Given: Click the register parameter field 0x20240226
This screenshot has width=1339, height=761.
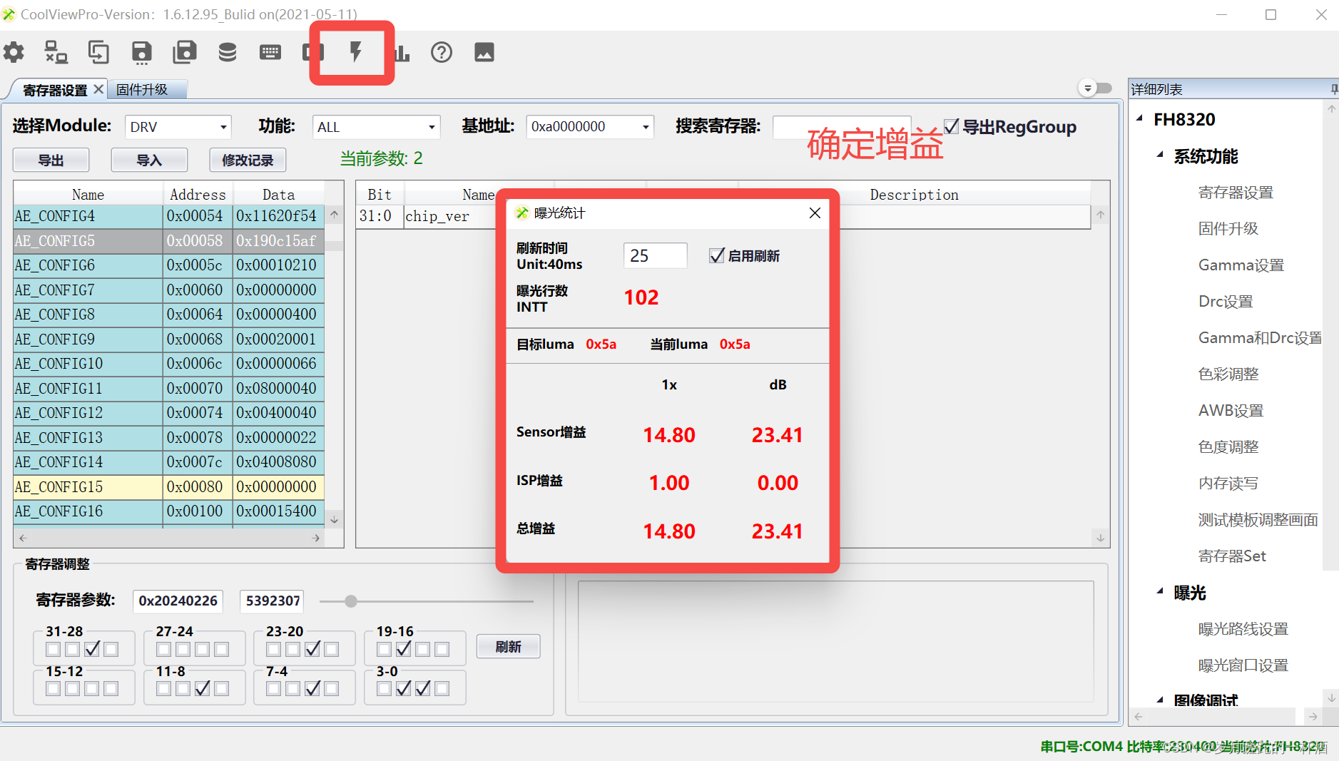Looking at the screenshot, I should click(178, 601).
